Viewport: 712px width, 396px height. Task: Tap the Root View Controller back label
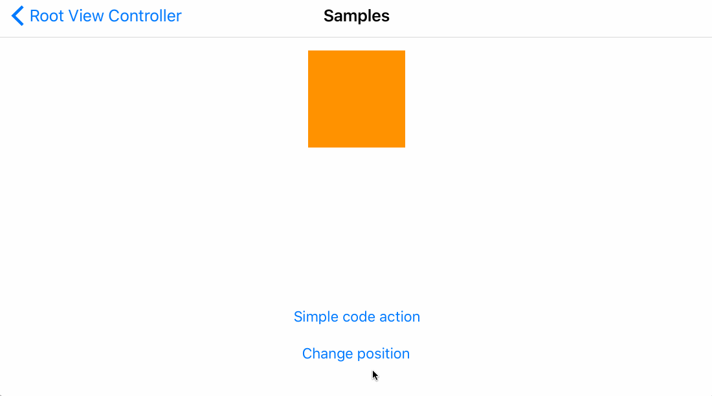(106, 16)
